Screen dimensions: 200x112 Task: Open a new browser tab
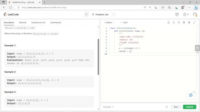pyautogui.click(x=44, y=2)
